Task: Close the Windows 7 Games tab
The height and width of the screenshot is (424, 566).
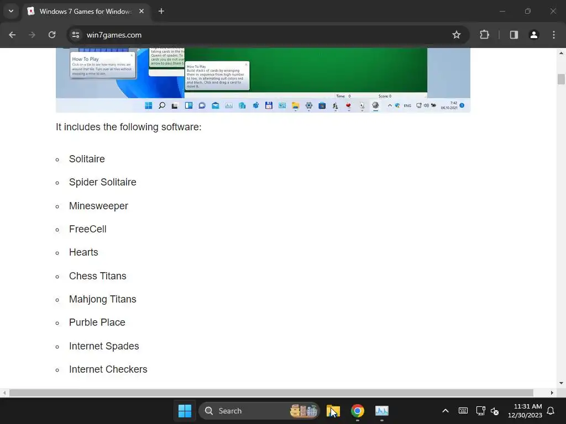Action: 141,11
